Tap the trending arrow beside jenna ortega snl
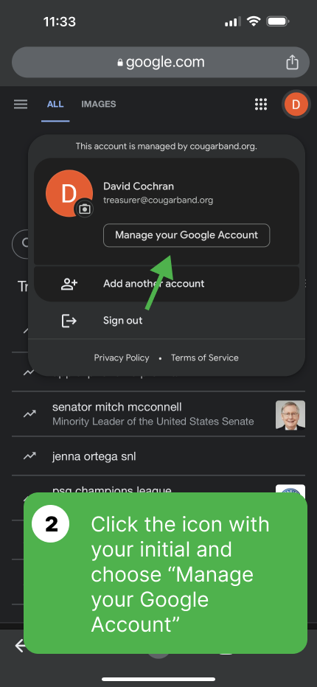This screenshot has width=317, height=687. pos(29,456)
